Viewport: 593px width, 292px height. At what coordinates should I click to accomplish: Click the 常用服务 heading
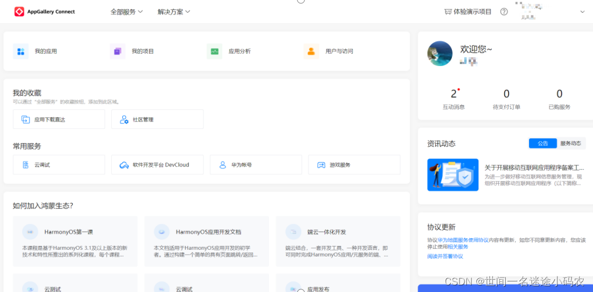(27, 146)
